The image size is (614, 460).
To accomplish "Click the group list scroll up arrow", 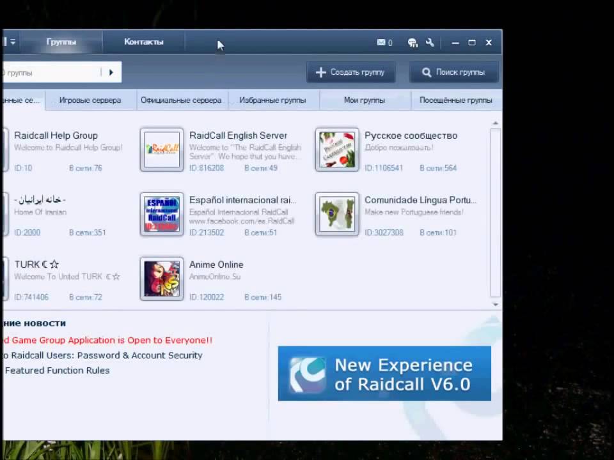I will [x=495, y=123].
